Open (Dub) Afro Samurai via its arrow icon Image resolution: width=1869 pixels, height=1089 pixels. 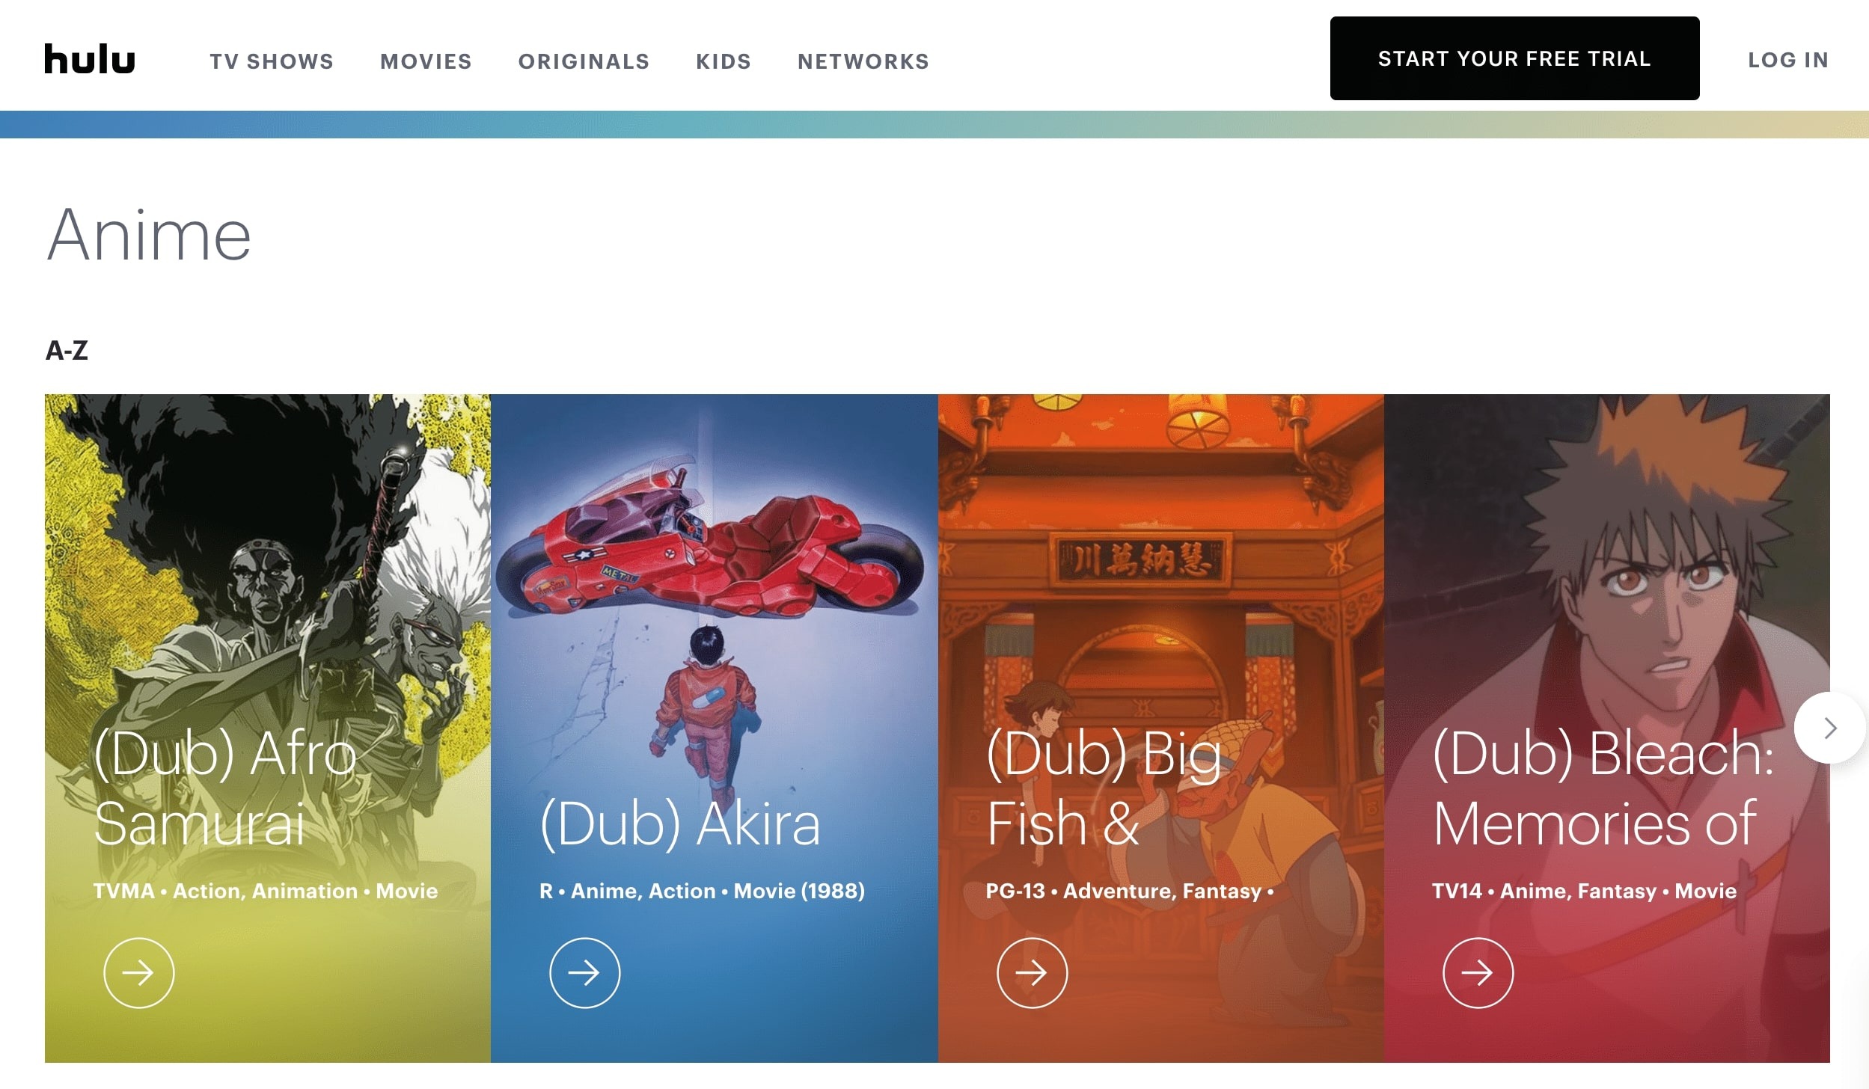[x=138, y=972]
